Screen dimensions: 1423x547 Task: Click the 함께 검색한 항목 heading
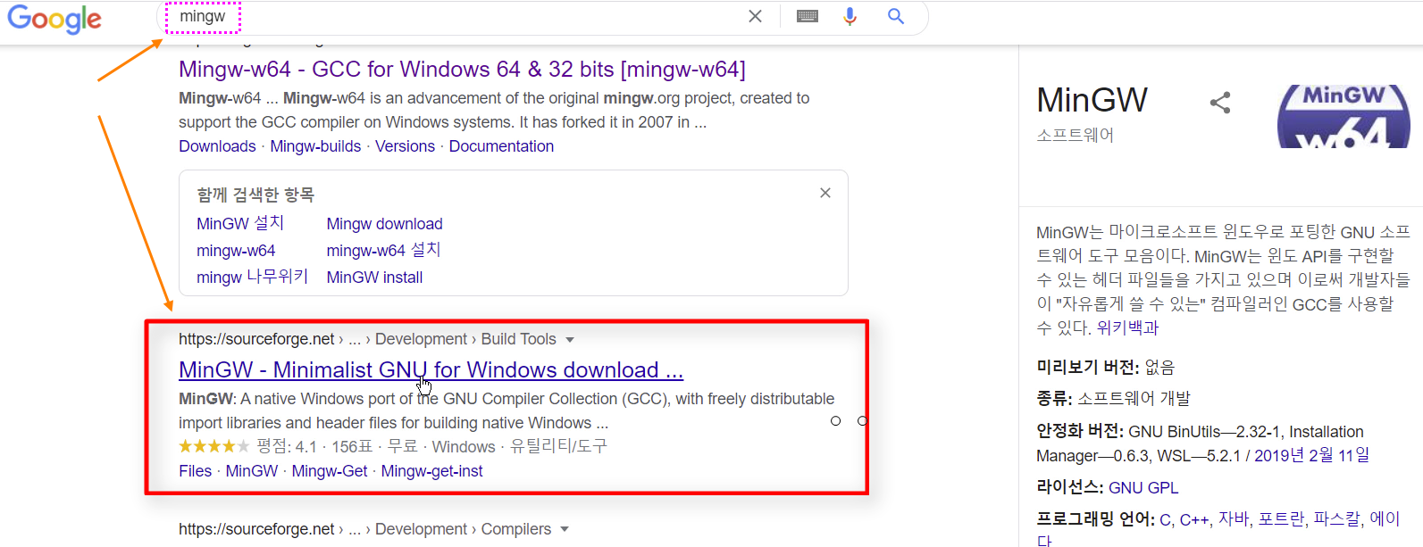tap(255, 195)
